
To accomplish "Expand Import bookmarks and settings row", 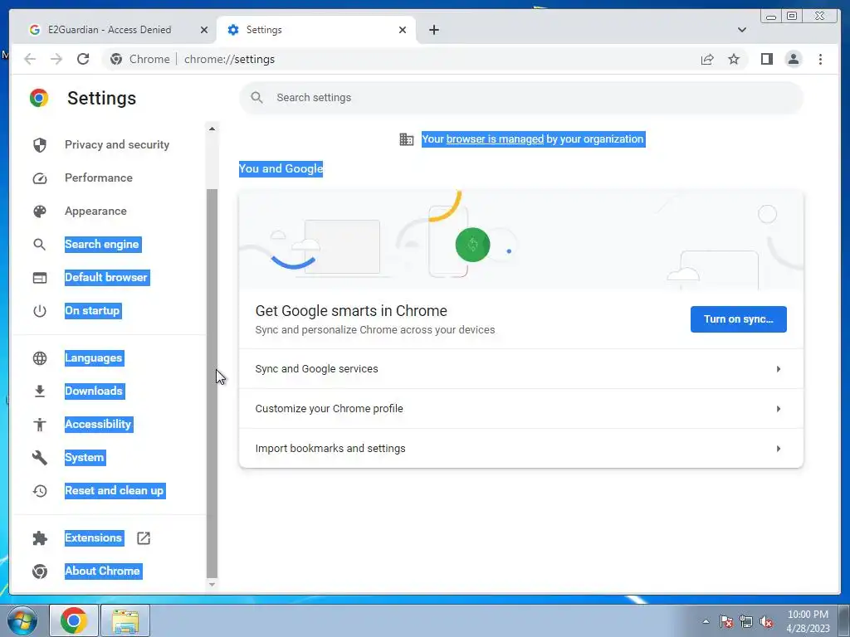I will 521,449.
